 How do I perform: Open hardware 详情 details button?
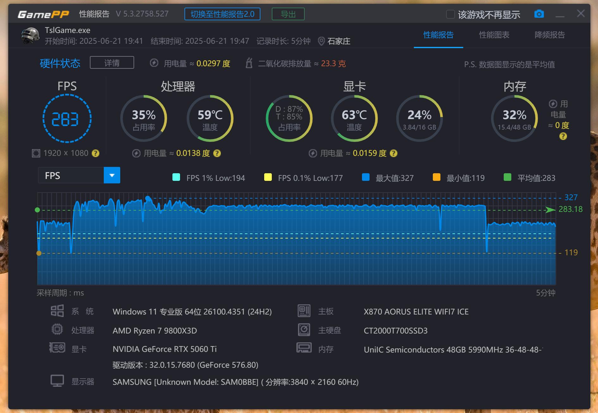(112, 63)
